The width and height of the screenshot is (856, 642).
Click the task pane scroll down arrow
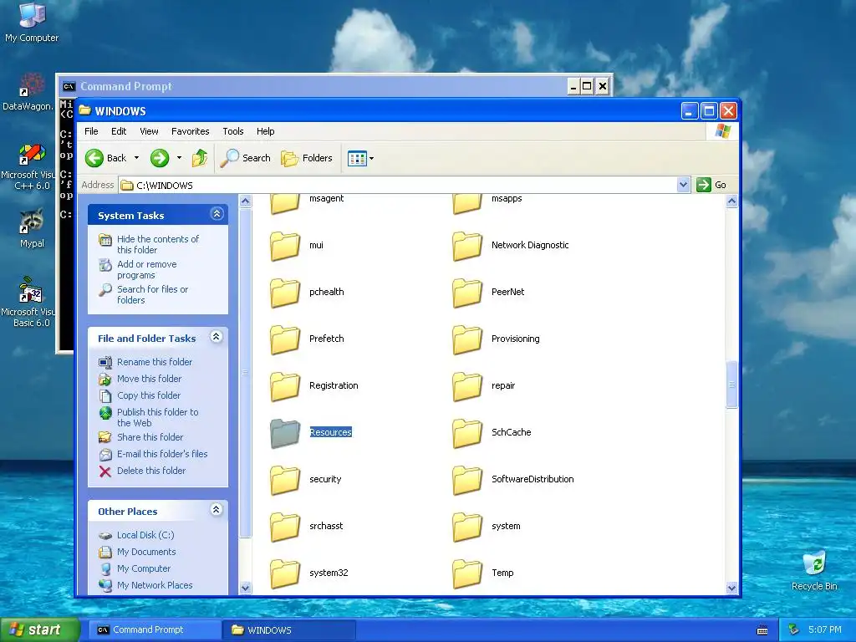click(x=245, y=588)
